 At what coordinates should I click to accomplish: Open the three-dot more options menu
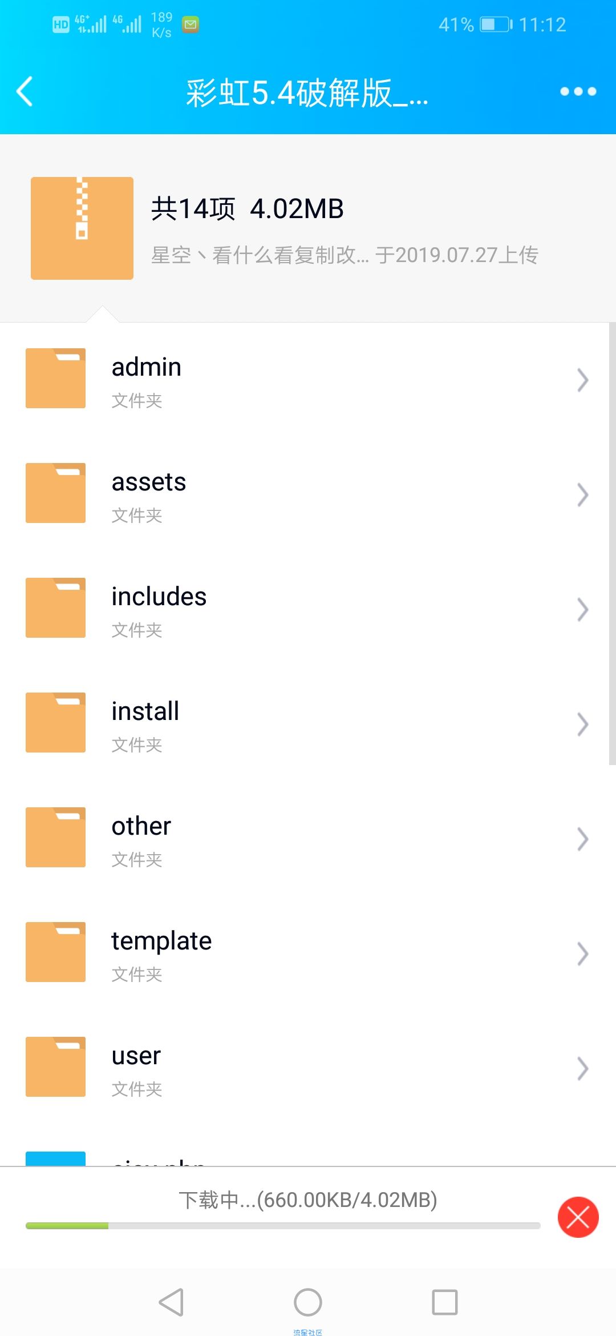(x=578, y=91)
